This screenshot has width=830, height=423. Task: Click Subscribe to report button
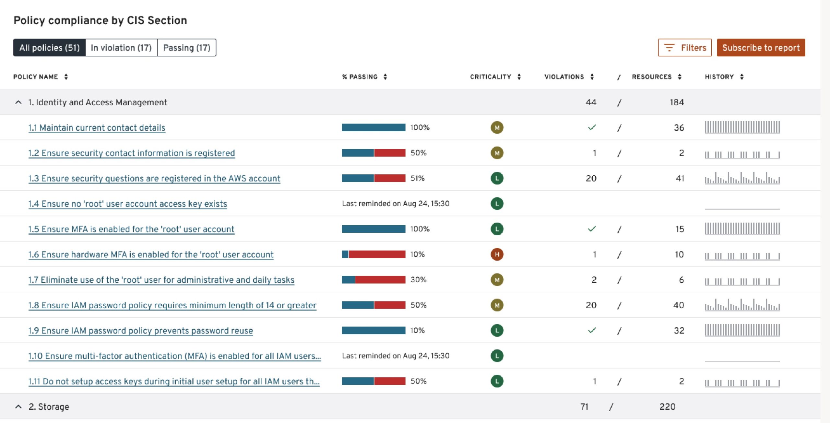point(761,48)
